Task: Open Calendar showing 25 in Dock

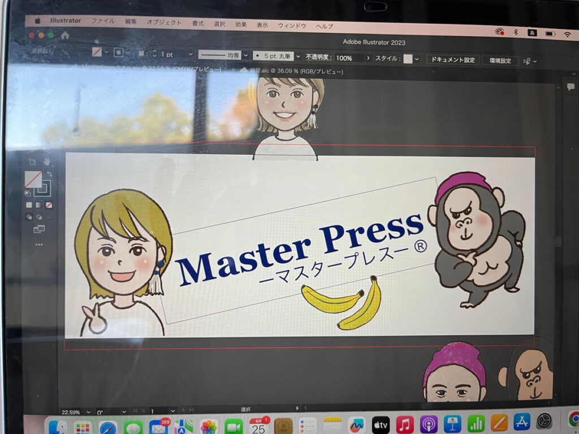Action: [258, 426]
